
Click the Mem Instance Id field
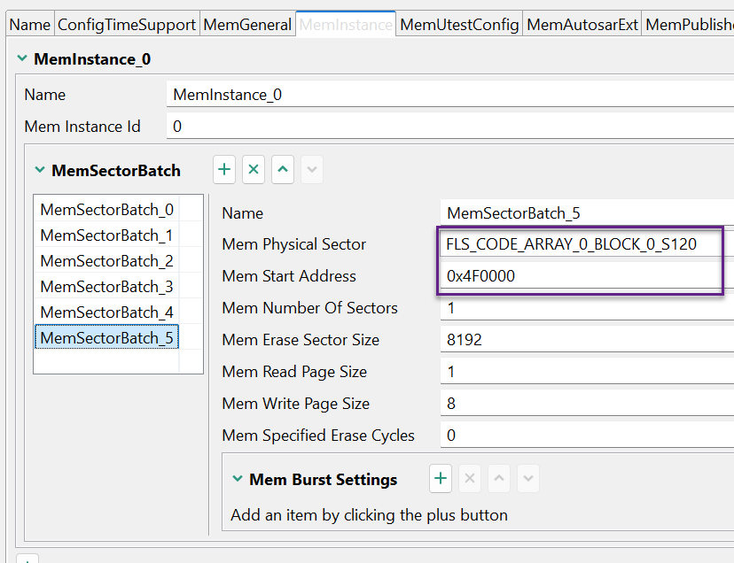tap(450, 127)
